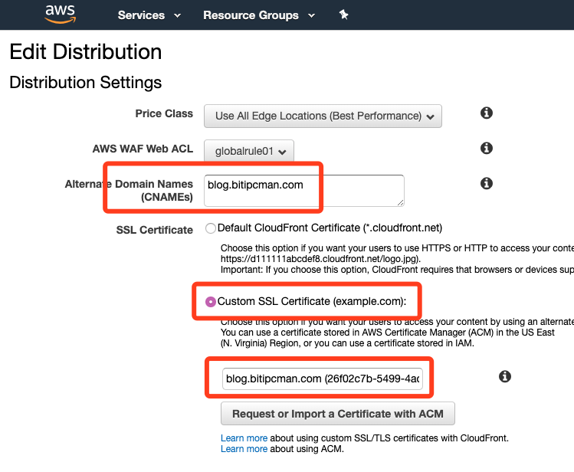Open info icon beside the custom certificate field

point(505,376)
